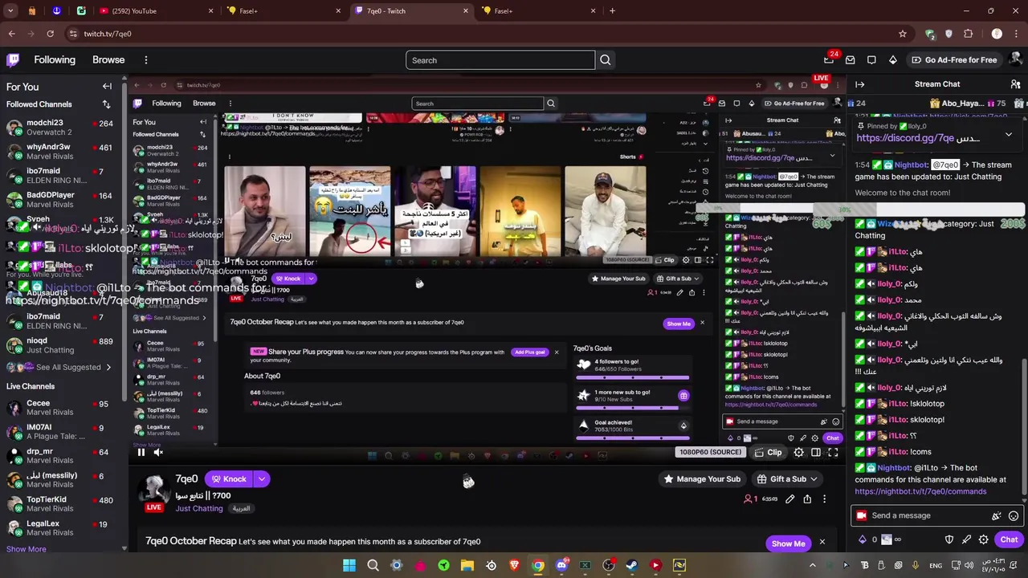Screen dimensions: 1028x578
Task: Enter fullscreen on the video player
Action: 833,453
